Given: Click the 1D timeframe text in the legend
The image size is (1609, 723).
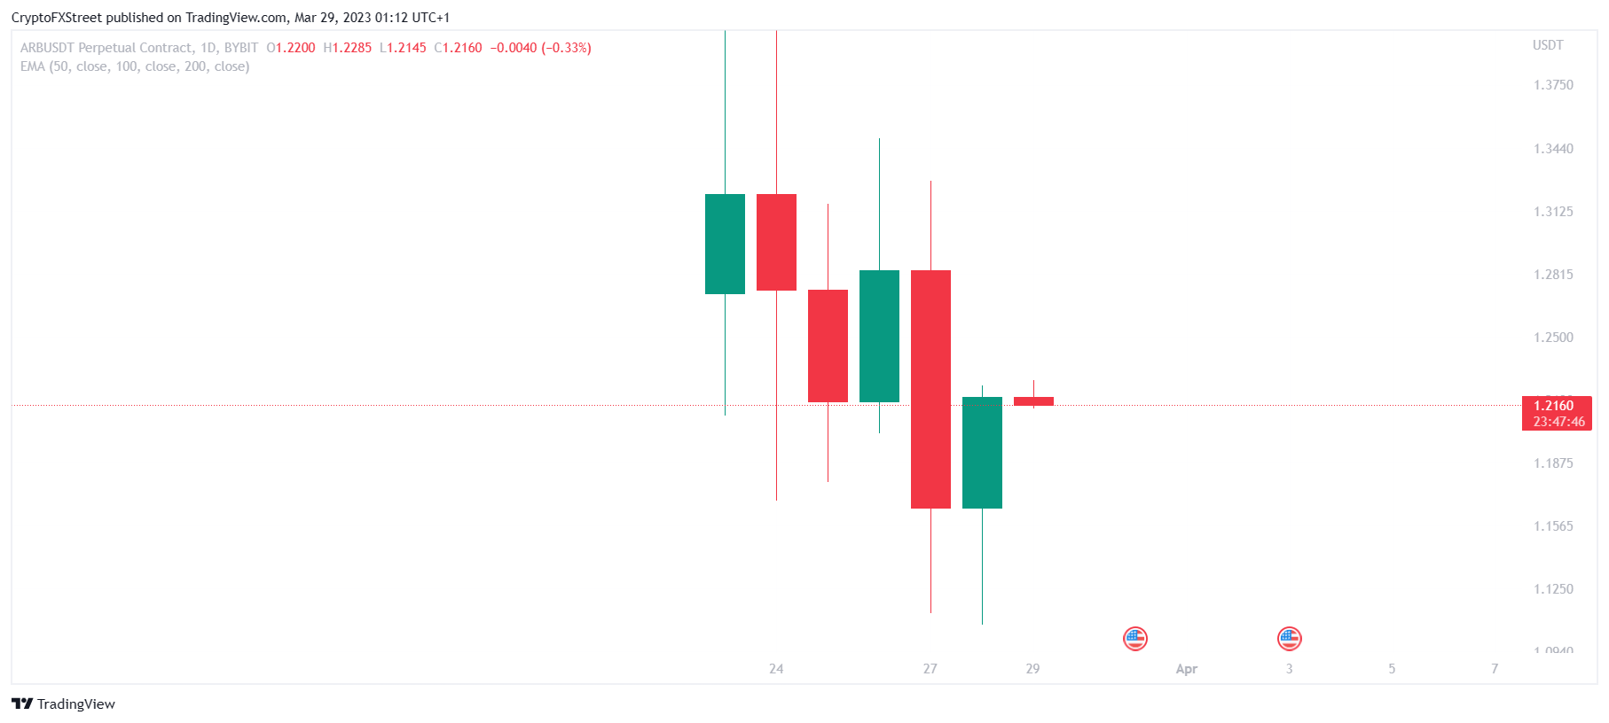Looking at the screenshot, I should click(208, 48).
